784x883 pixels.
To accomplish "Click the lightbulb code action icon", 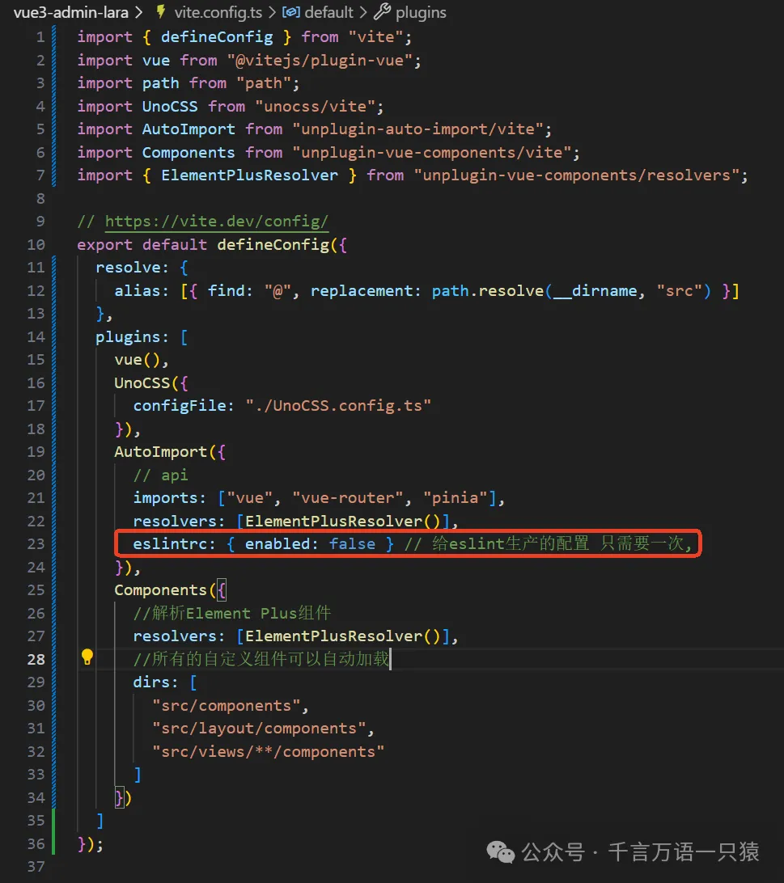I will pos(87,657).
